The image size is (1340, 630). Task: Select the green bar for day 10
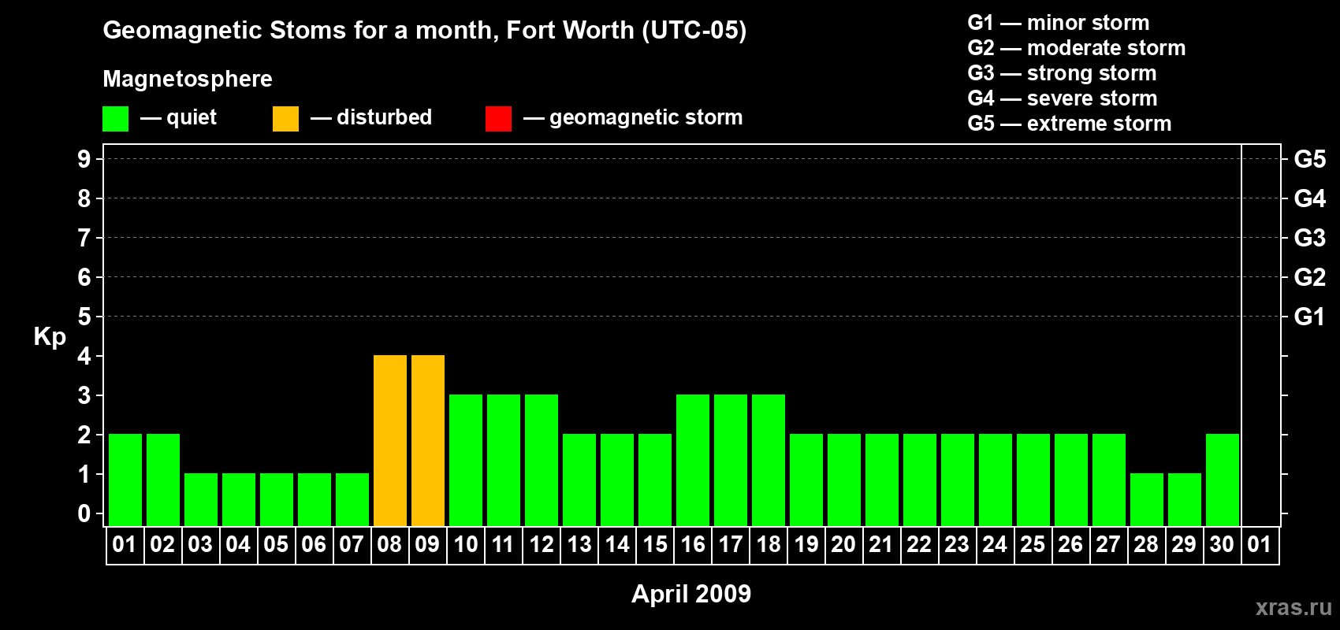point(466,460)
